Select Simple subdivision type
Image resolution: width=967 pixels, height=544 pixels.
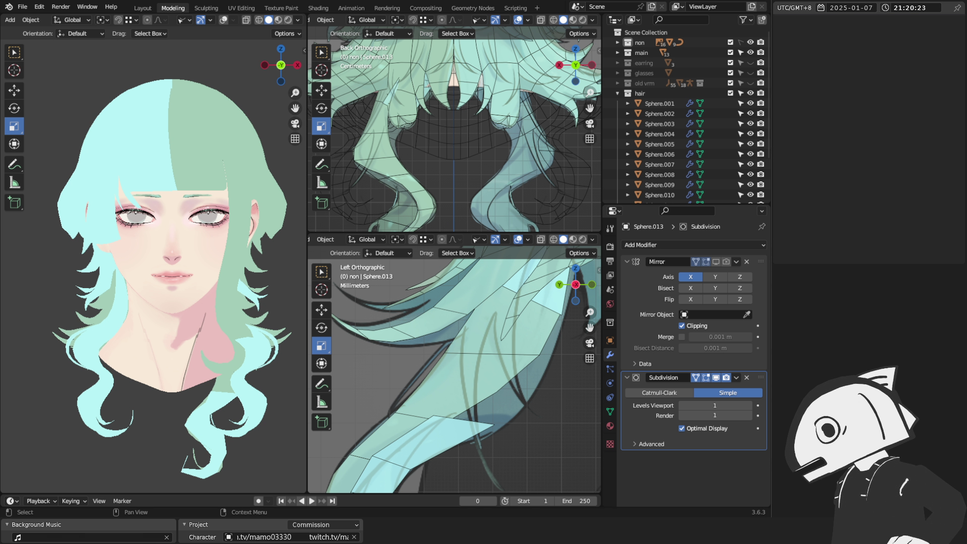pos(728,393)
